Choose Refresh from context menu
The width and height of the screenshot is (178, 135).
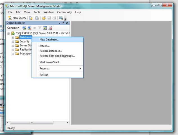coord(57,75)
